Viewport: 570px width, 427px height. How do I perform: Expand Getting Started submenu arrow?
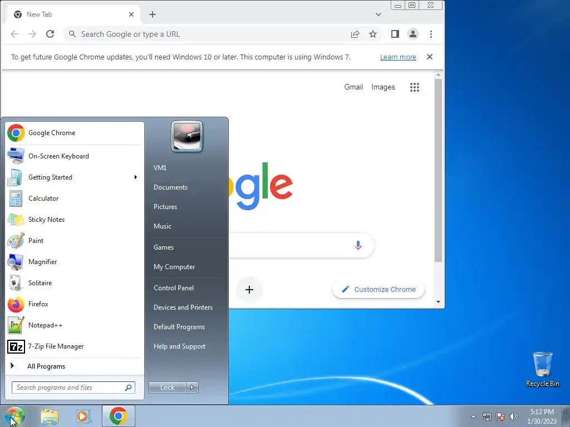click(136, 177)
